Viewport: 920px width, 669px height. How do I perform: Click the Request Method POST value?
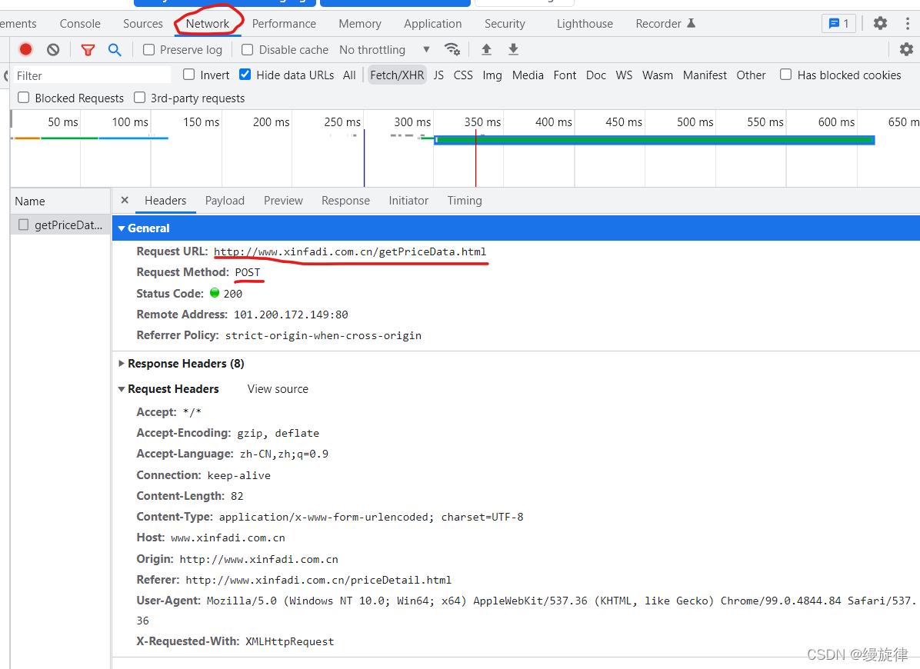(x=248, y=273)
